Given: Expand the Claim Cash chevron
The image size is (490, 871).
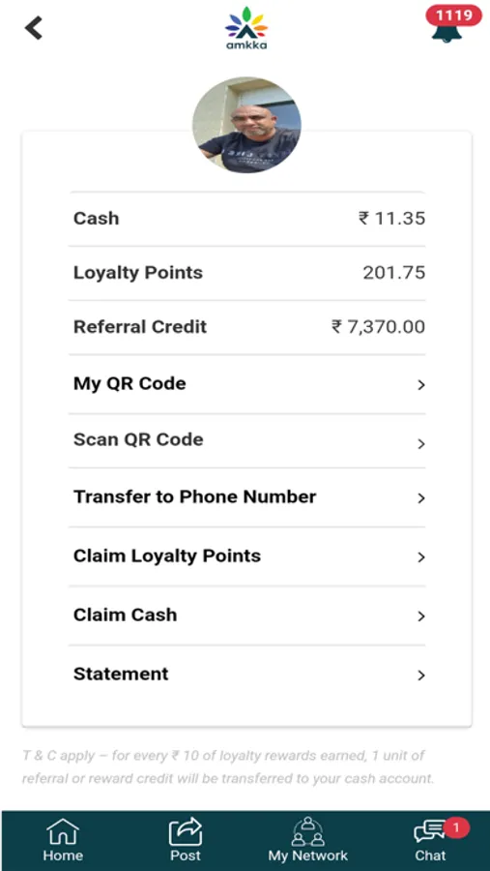Looking at the screenshot, I should pyautogui.click(x=421, y=616).
